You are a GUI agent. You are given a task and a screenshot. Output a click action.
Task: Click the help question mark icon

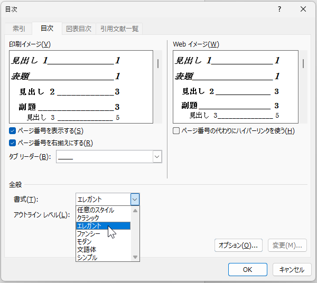click(x=279, y=9)
